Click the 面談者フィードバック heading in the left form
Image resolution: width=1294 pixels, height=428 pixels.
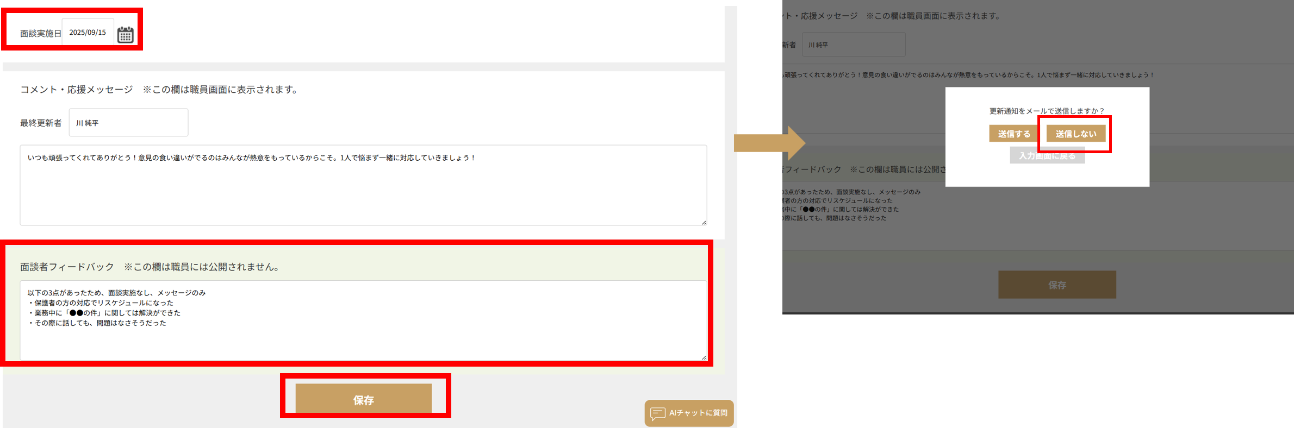(x=67, y=267)
